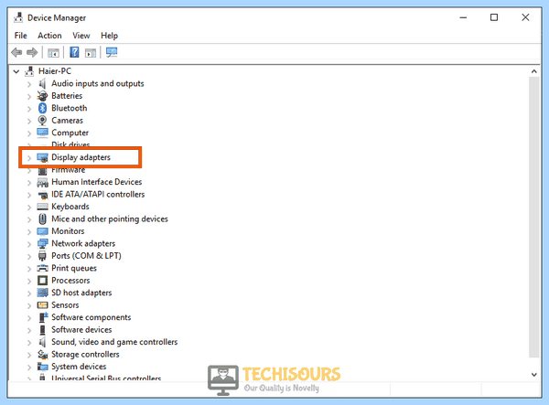Select the Software components icon
The width and height of the screenshot is (549, 405).
(x=42, y=317)
